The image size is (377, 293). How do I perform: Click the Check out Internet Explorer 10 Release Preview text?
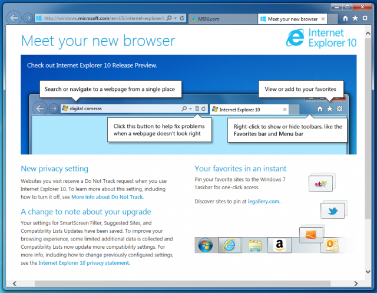point(92,65)
